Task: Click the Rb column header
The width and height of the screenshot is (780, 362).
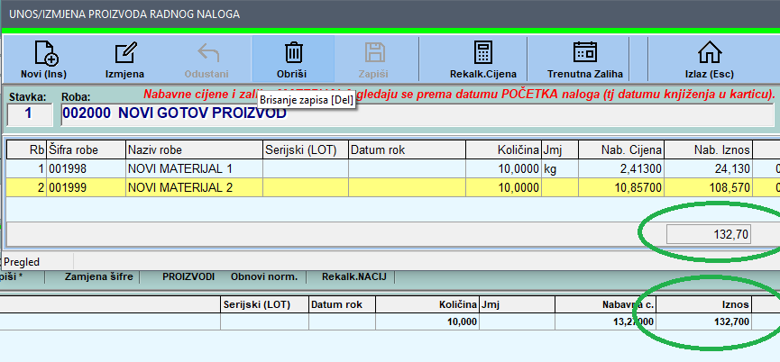Action: coord(26,150)
